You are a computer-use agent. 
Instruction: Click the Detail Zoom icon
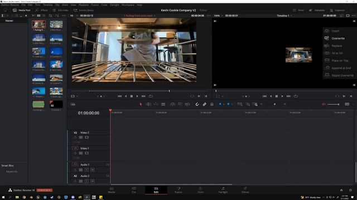point(248,104)
